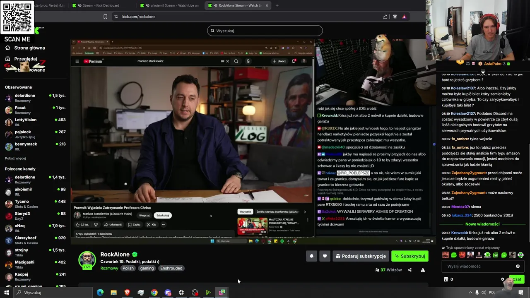Close the RockAlone Stream tab
530x298 pixels.
(267, 5)
